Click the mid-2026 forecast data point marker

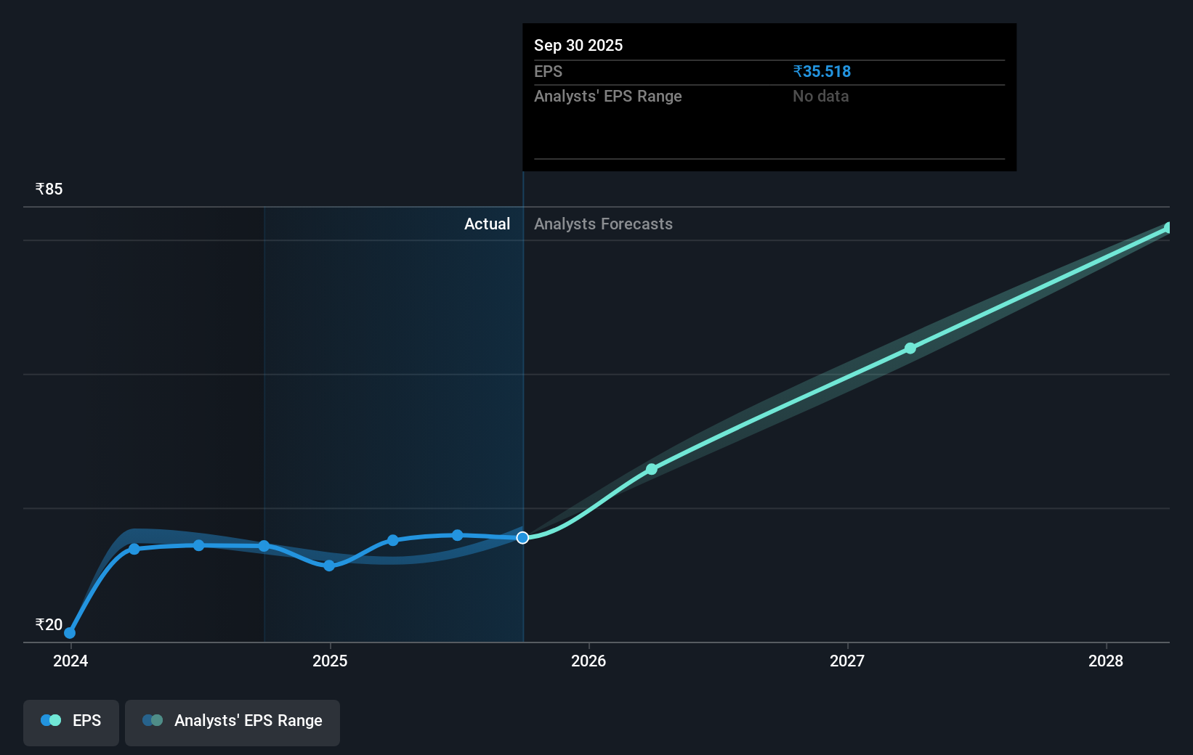[651, 470]
